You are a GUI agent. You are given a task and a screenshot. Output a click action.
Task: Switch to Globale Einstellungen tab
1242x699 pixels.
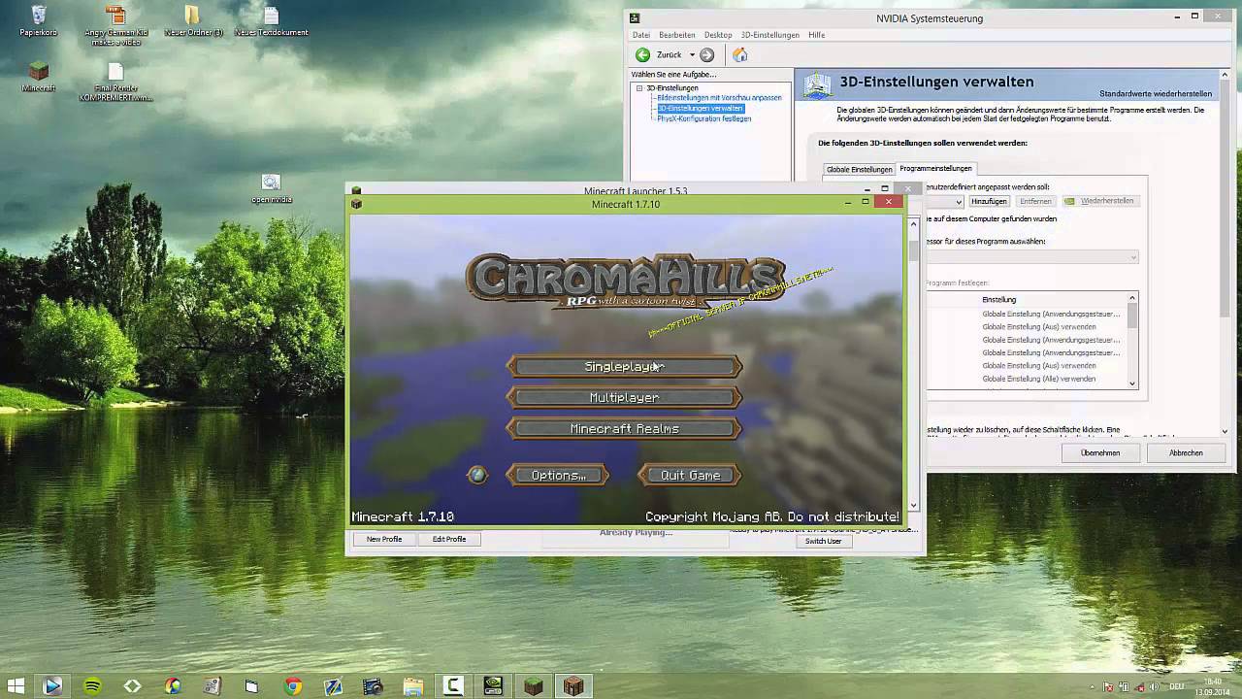[x=859, y=169]
